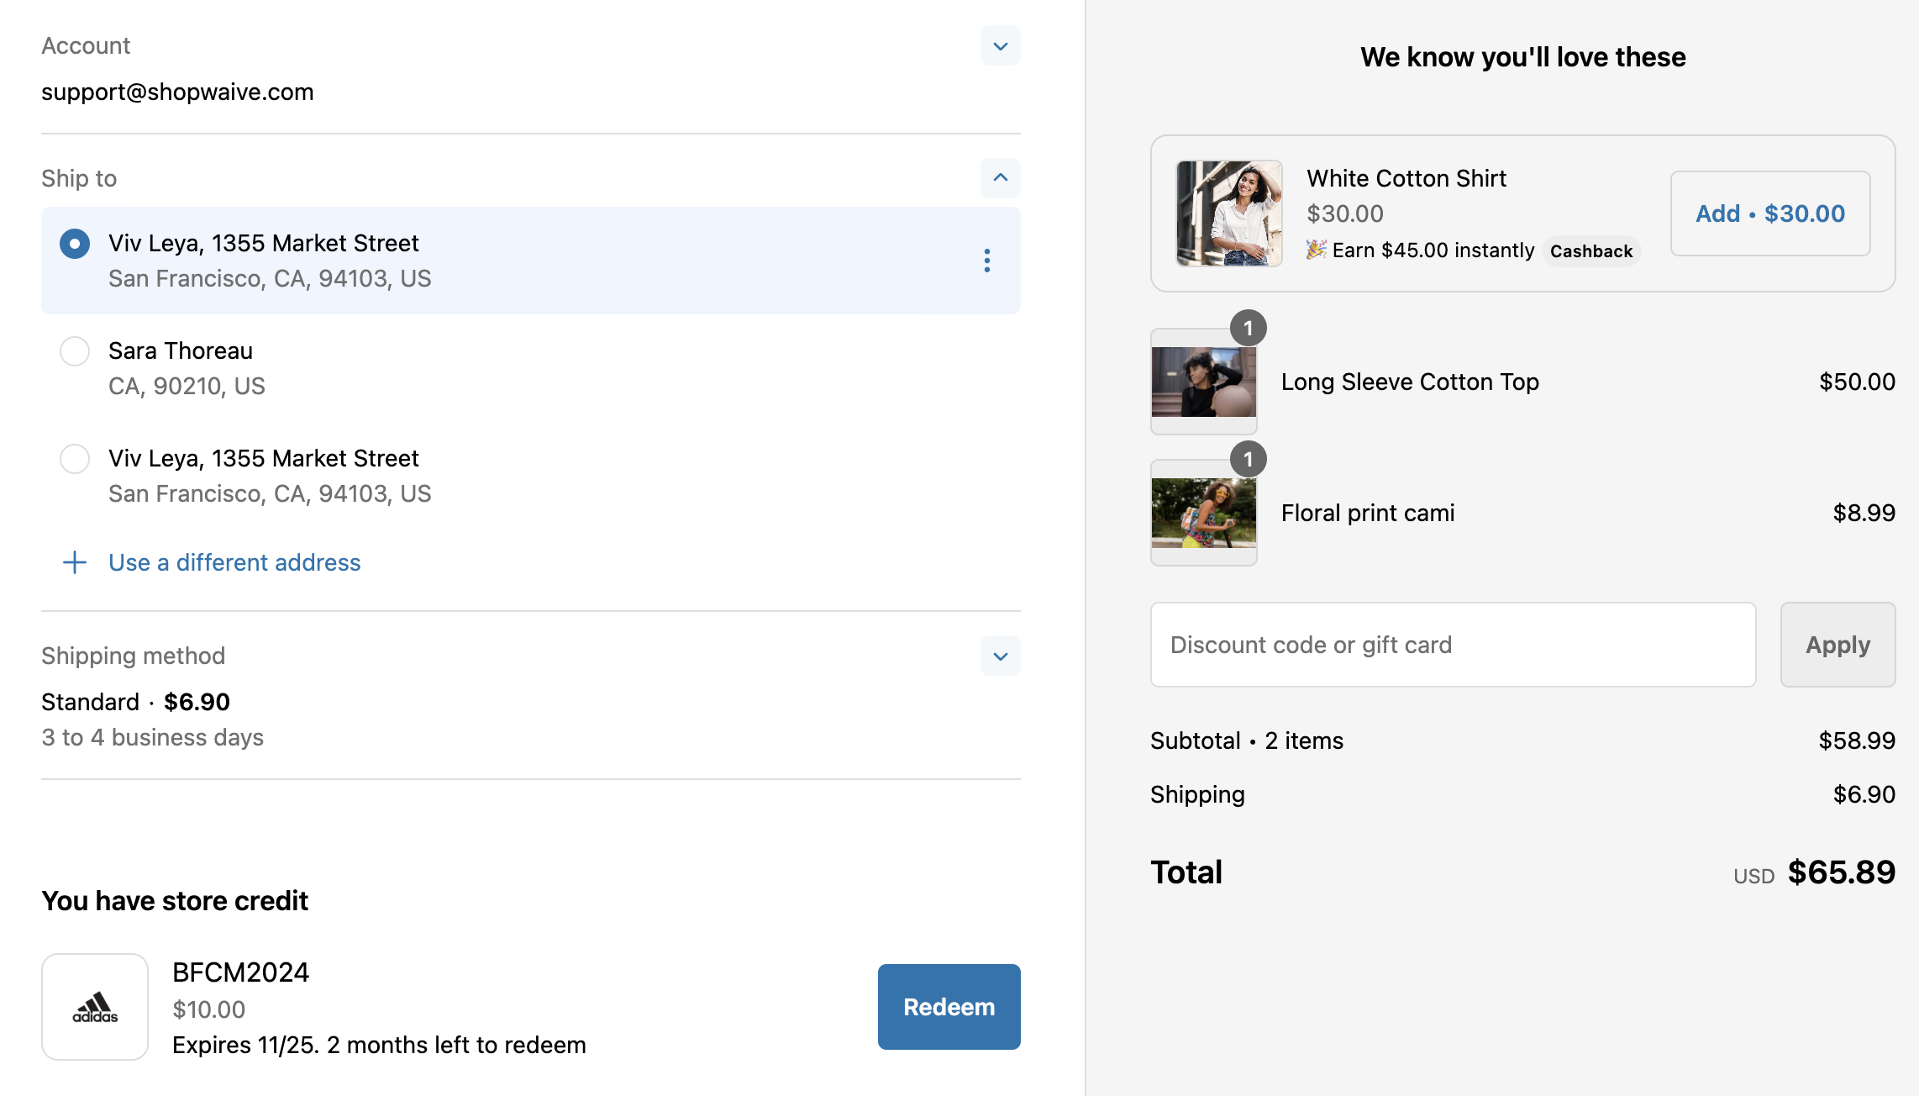Click Use a different address link

234,562
